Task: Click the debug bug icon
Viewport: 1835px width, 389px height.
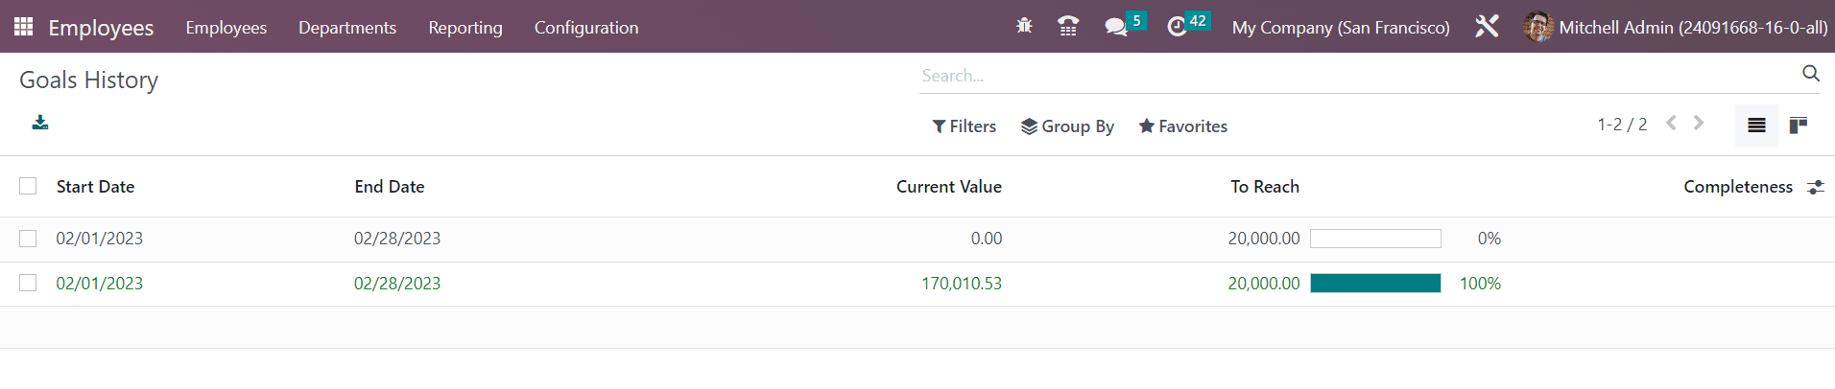Action: click(1024, 26)
